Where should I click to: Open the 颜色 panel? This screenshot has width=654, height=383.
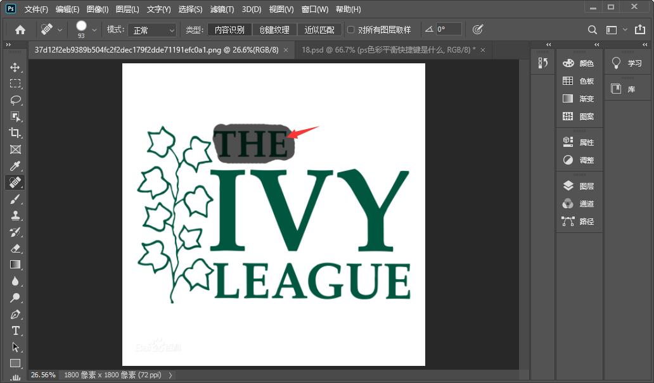(x=579, y=63)
